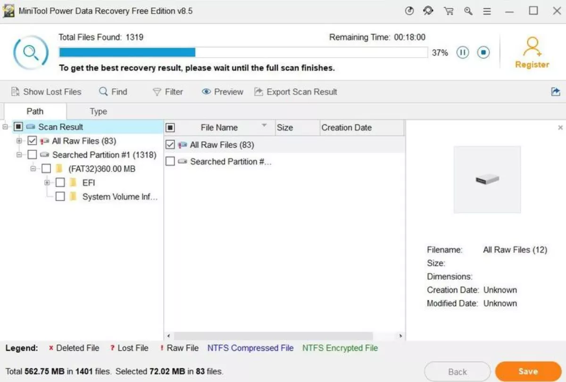The height and width of the screenshot is (382, 566).
Task: Click the drive thumbnail in the preview panel
Action: [x=487, y=179]
